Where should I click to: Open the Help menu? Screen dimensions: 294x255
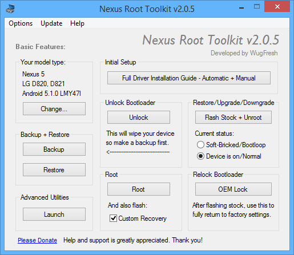click(x=77, y=23)
